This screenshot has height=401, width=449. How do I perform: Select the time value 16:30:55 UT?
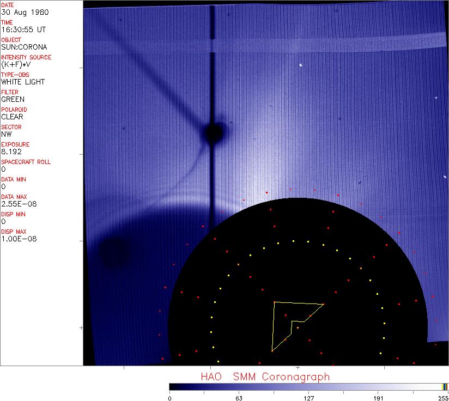pyautogui.click(x=23, y=29)
